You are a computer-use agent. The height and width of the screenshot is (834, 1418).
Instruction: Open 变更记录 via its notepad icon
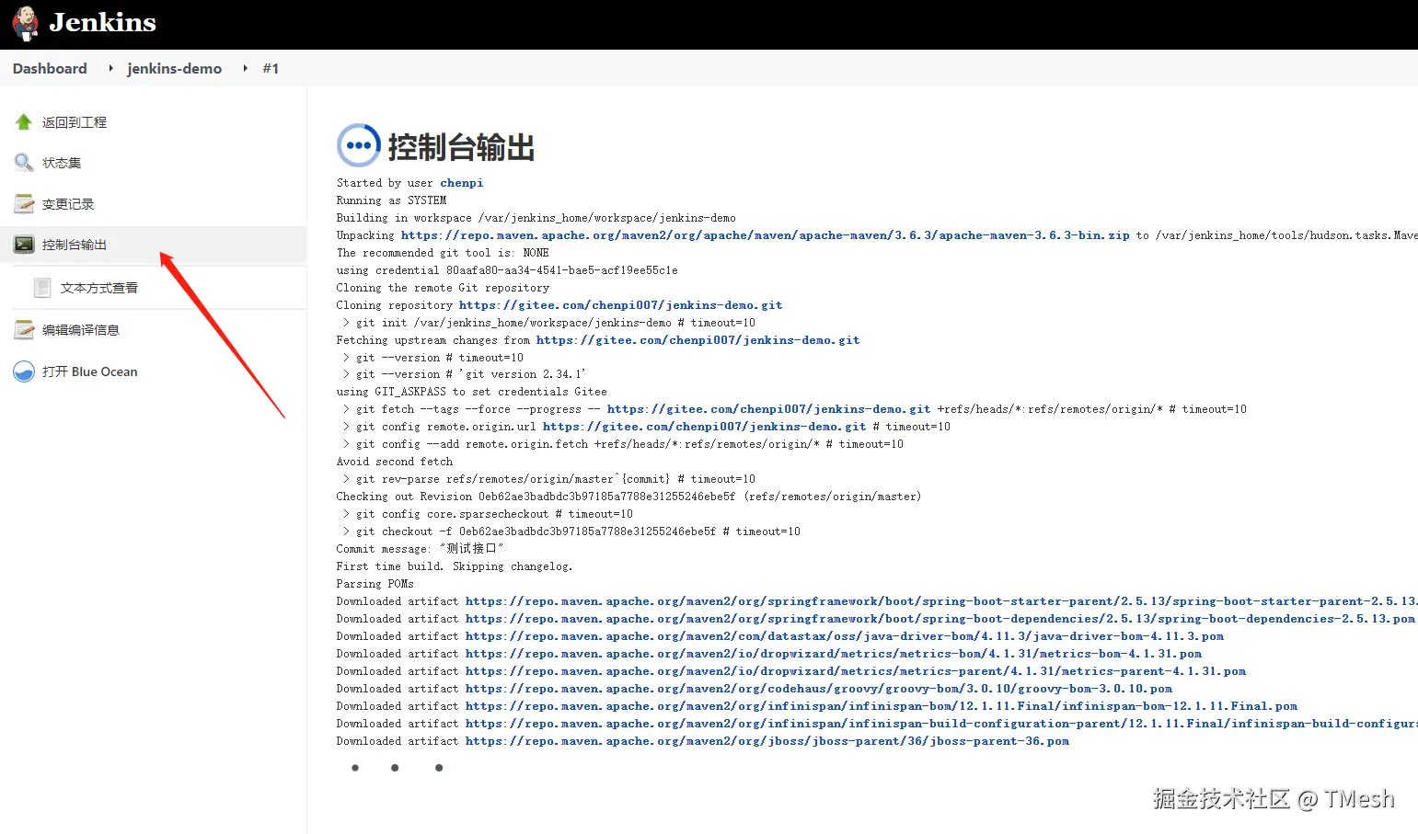click(24, 203)
